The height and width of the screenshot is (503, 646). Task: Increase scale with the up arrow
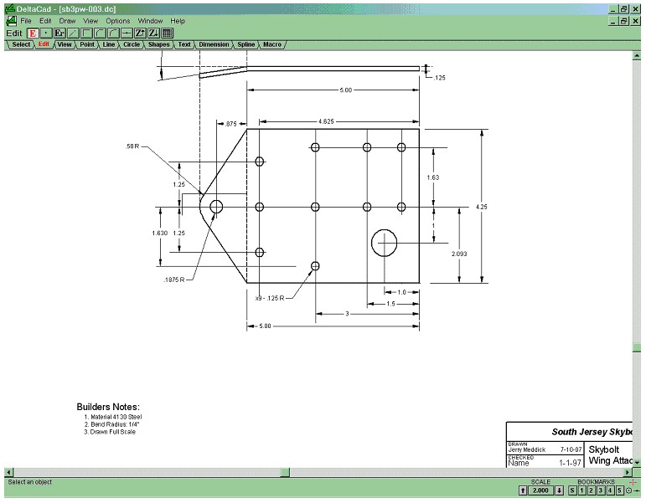click(523, 490)
